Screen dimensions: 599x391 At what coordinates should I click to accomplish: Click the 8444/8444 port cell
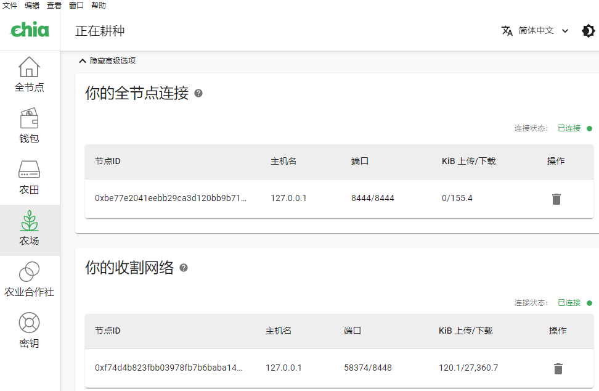372,198
